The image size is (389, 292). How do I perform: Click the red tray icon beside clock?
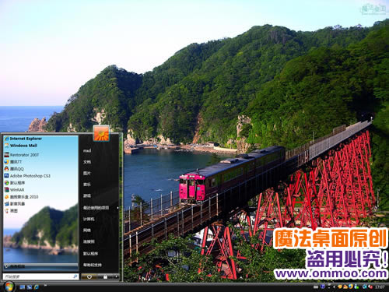tap(370, 287)
